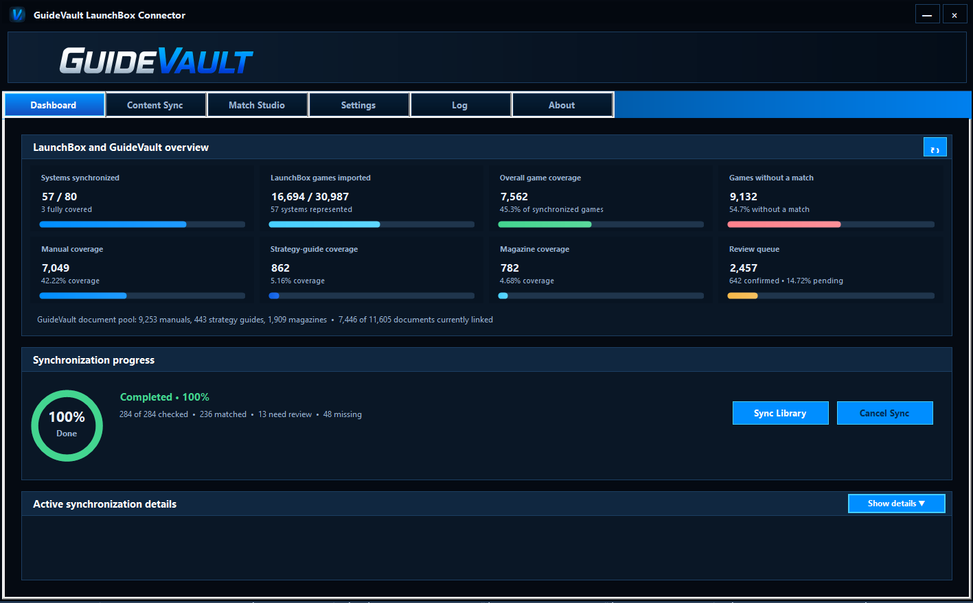Click the circular 100% Done progress ring
The height and width of the screenshot is (603, 973).
pos(67,425)
